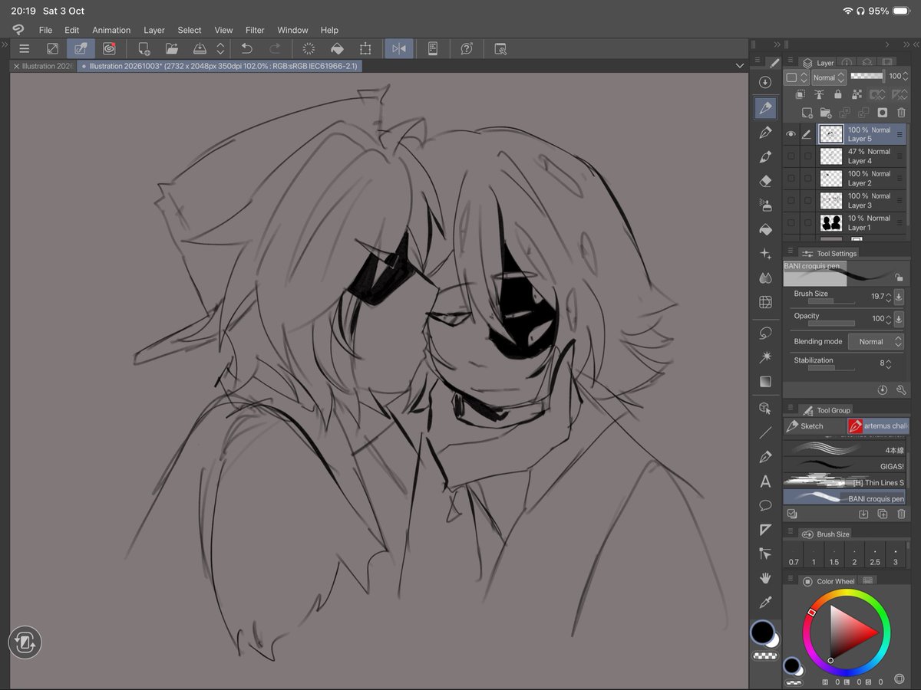Click the Flip Horizontal button in command bar
The image size is (921, 690).
pyautogui.click(x=399, y=48)
